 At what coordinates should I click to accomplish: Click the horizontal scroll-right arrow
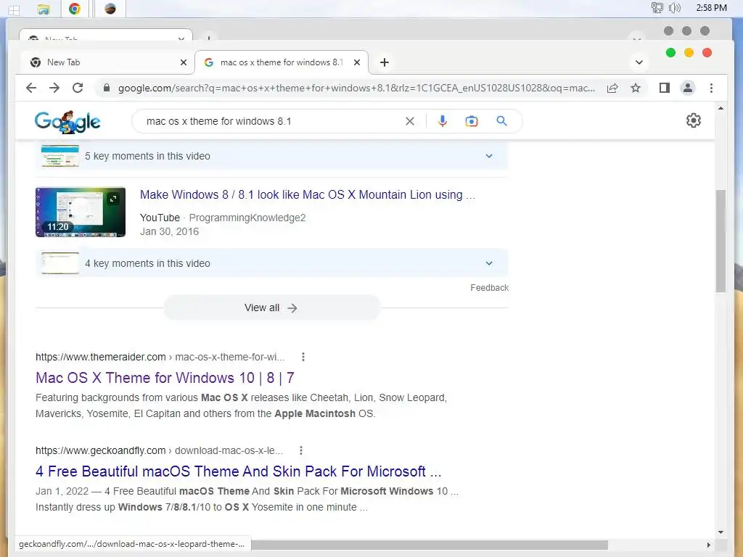pos(708,545)
